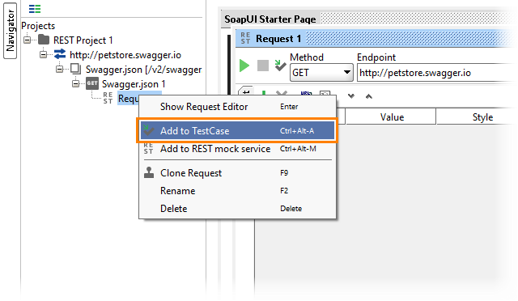Click the project list icon above Projects
Viewport: 518px width, 301px height.
coord(35,9)
